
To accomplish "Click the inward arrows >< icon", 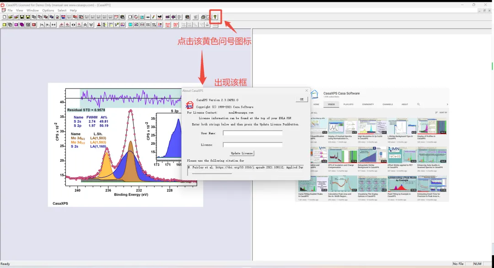I will [x=54, y=25].
